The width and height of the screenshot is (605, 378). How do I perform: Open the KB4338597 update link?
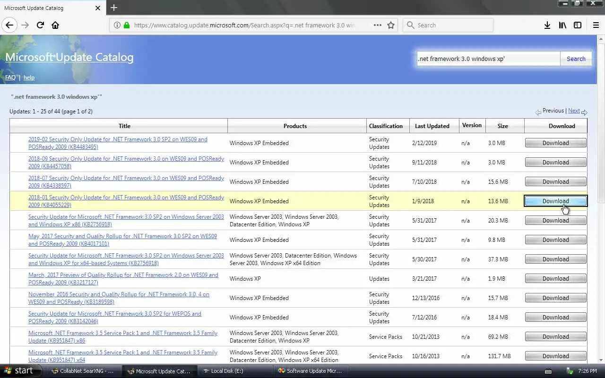pos(126,182)
